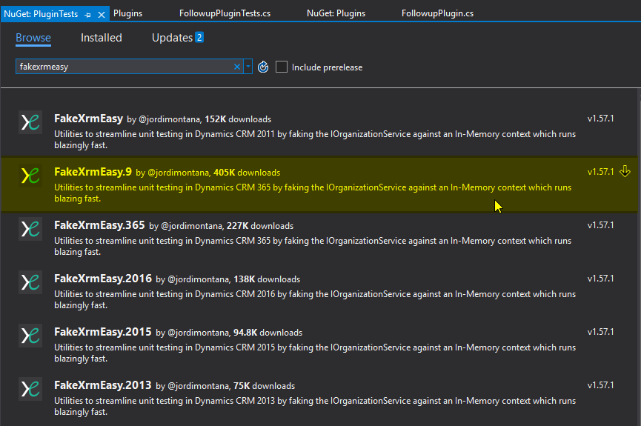Select the FakeXrmEasy.2016 package title

tap(103, 279)
